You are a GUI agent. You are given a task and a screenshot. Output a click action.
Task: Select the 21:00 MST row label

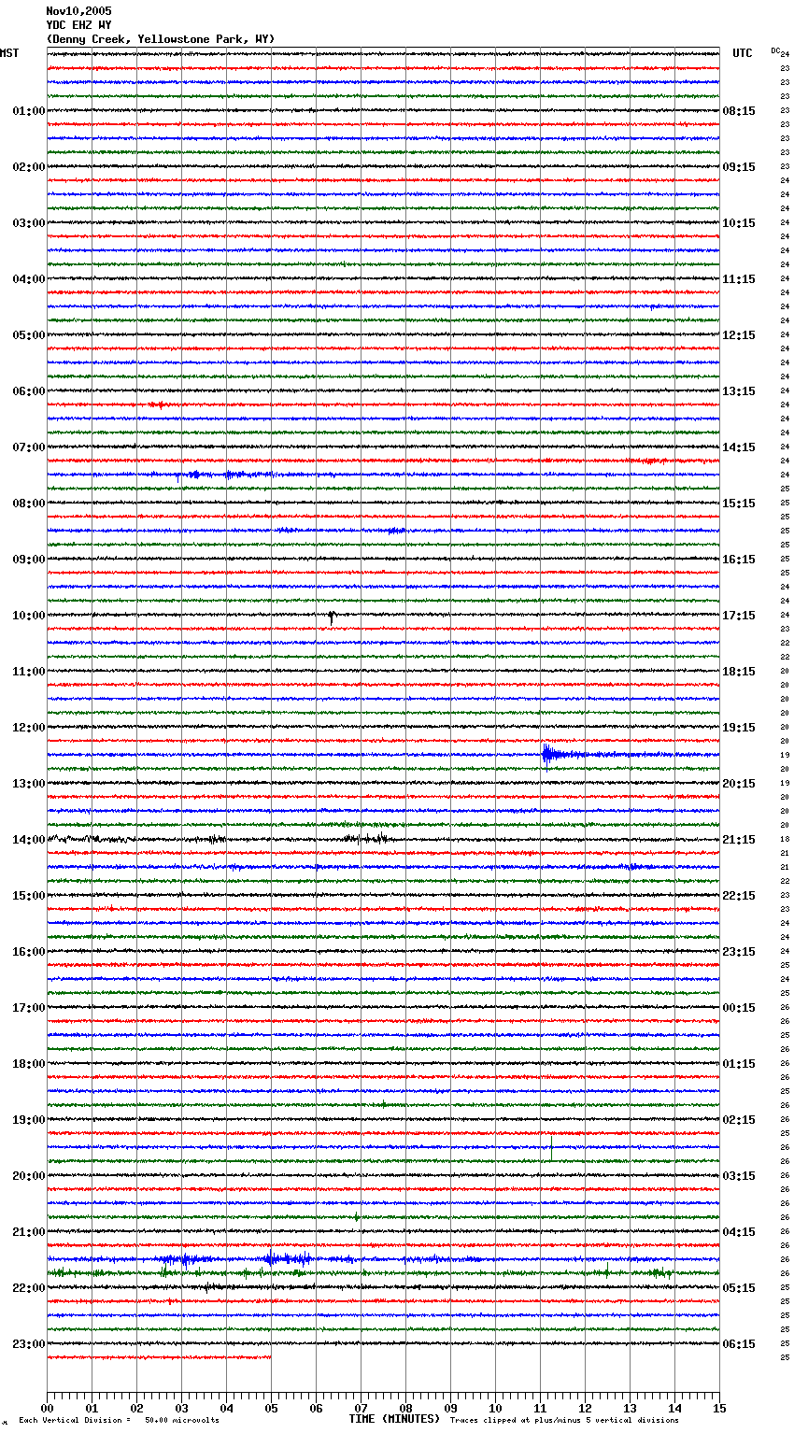coord(28,1232)
